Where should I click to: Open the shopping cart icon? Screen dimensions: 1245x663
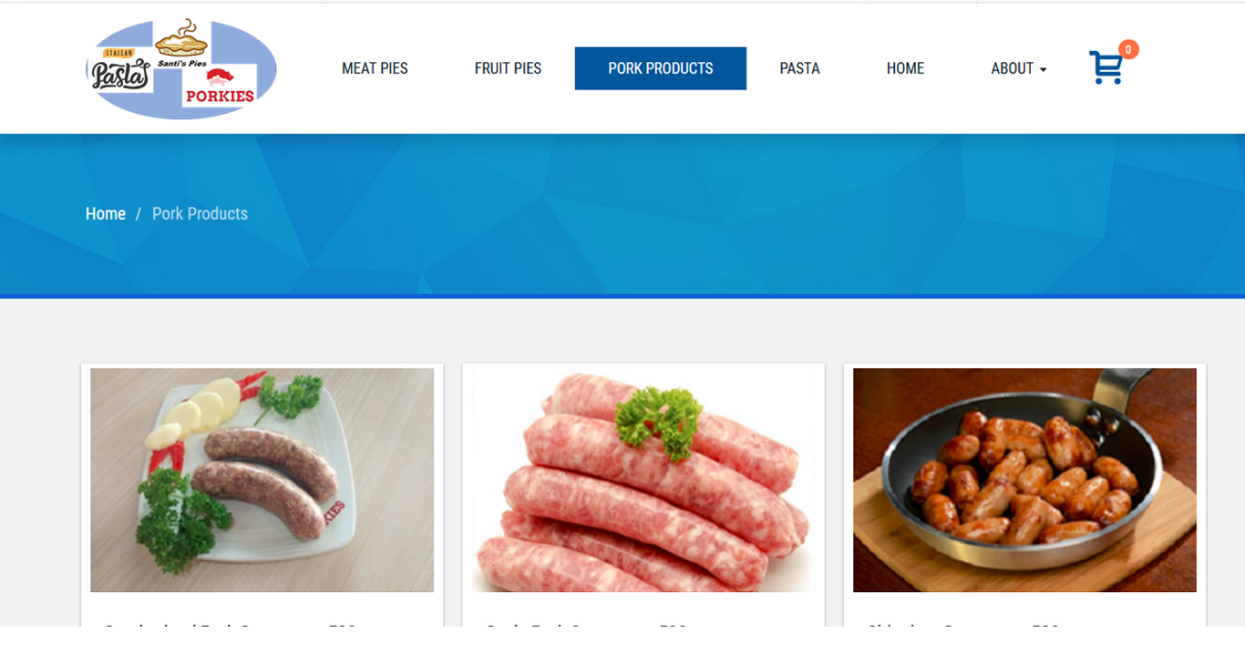[x=1106, y=68]
